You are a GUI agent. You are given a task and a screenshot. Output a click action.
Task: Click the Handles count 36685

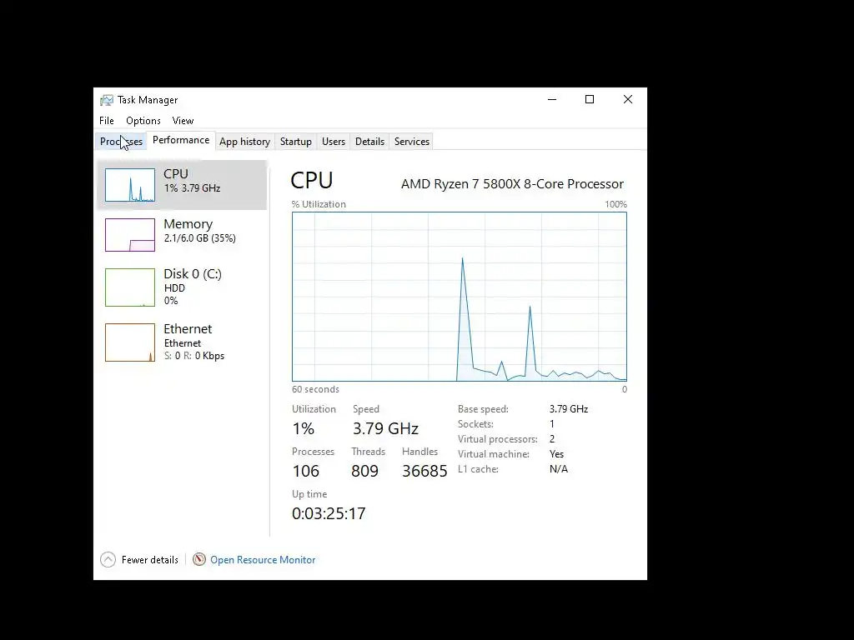point(424,472)
